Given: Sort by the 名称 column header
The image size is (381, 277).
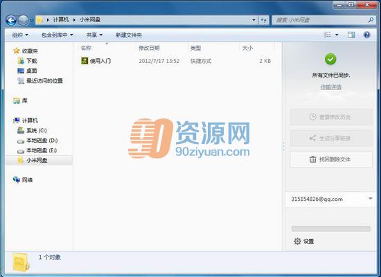Looking at the screenshot, I should pyautogui.click(x=86, y=48).
